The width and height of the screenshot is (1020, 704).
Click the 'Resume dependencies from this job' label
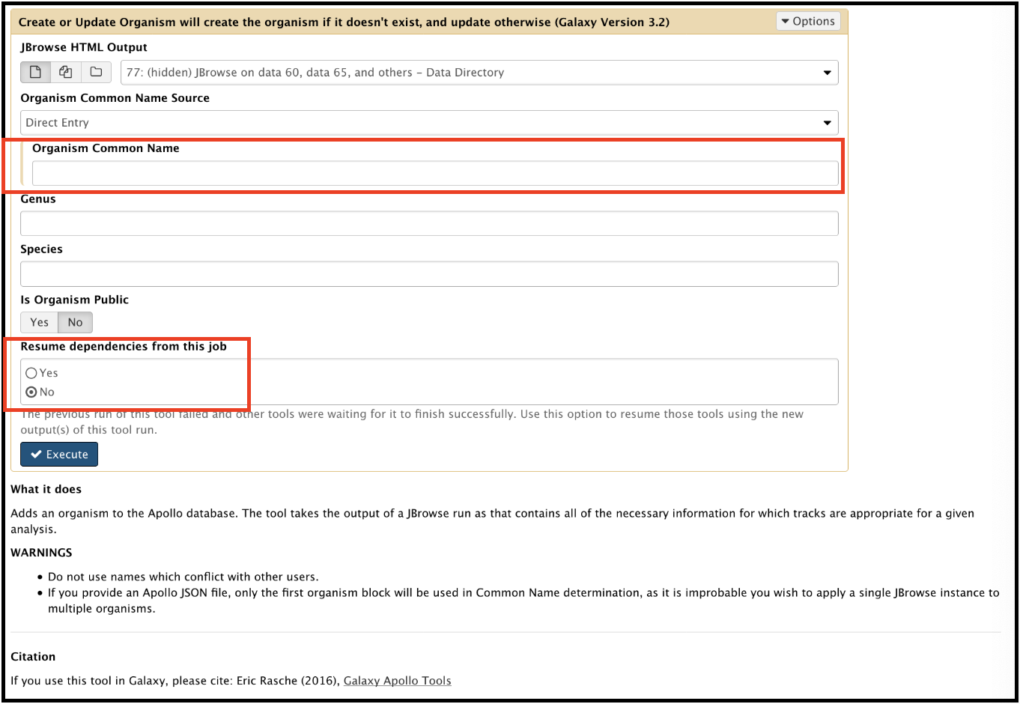(x=124, y=346)
